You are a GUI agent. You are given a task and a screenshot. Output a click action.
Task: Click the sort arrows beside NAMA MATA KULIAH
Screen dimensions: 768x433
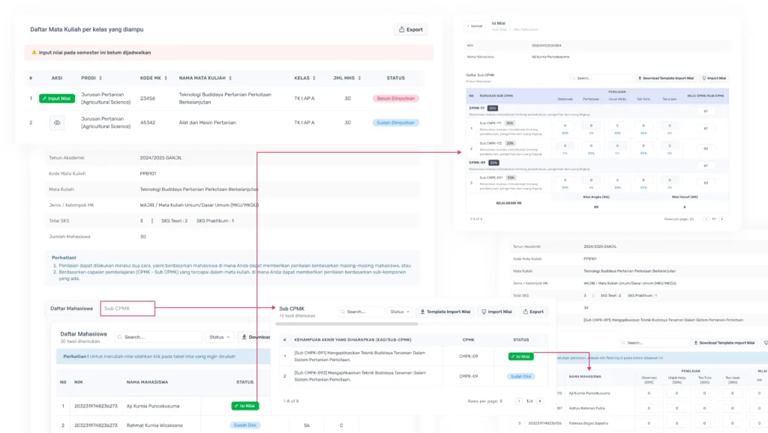click(x=230, y=78)
